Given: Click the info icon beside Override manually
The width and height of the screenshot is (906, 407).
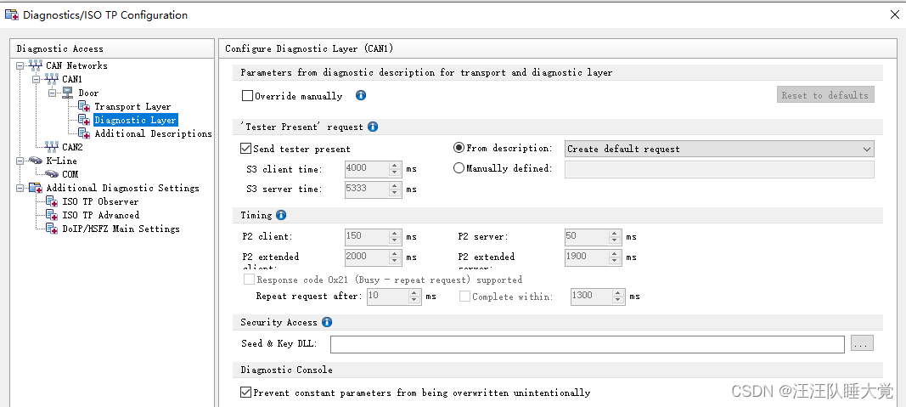Looking at the screenshot, I should [x=360, y=96].
